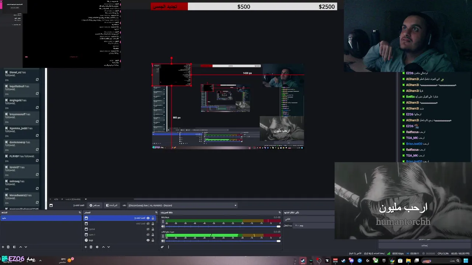The image size is (472, 265).
Task: Move the scene up with the arrow icon
Action: (20, 247)
